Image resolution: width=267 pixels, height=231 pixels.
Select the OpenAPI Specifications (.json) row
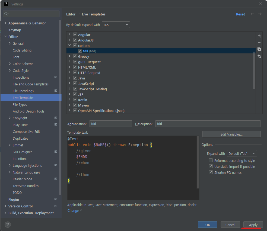(x=161, y=111)
